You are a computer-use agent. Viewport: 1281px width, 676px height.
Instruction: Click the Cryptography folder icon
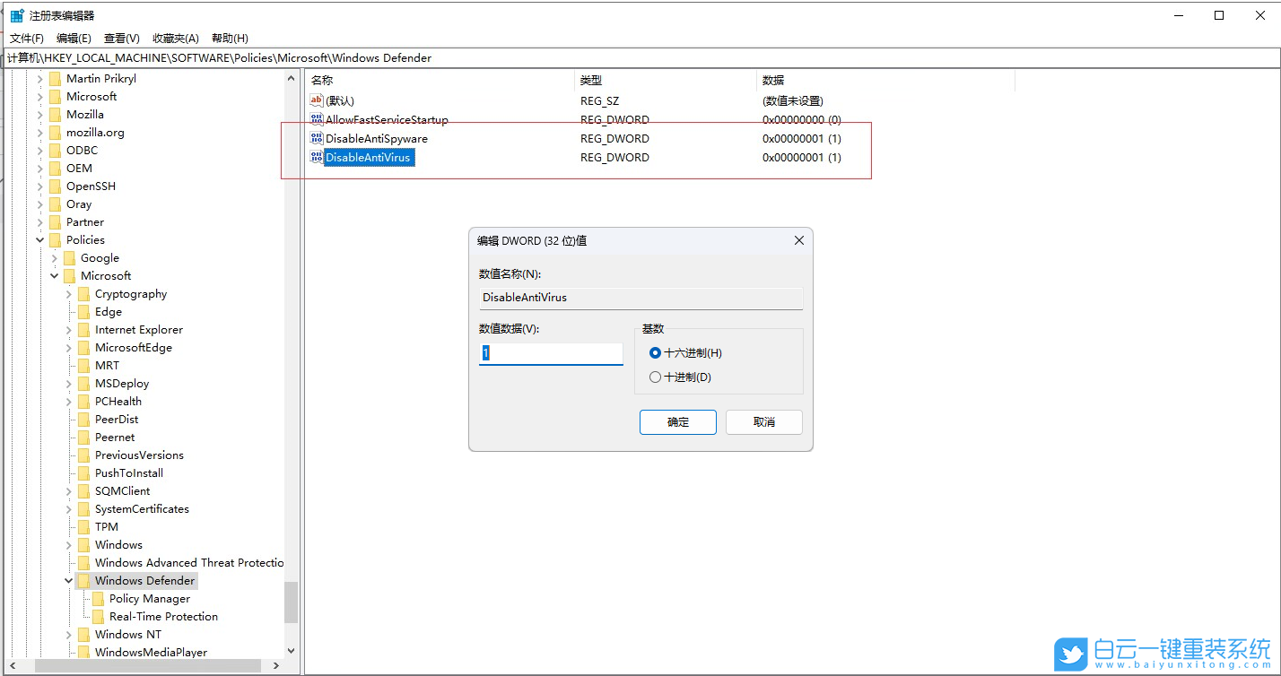84,294
